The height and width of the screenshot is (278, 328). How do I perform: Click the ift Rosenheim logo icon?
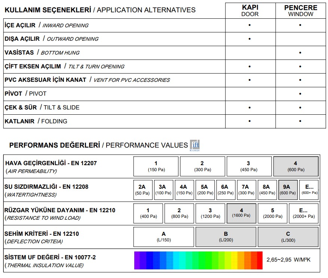click(x=195, y=145)
